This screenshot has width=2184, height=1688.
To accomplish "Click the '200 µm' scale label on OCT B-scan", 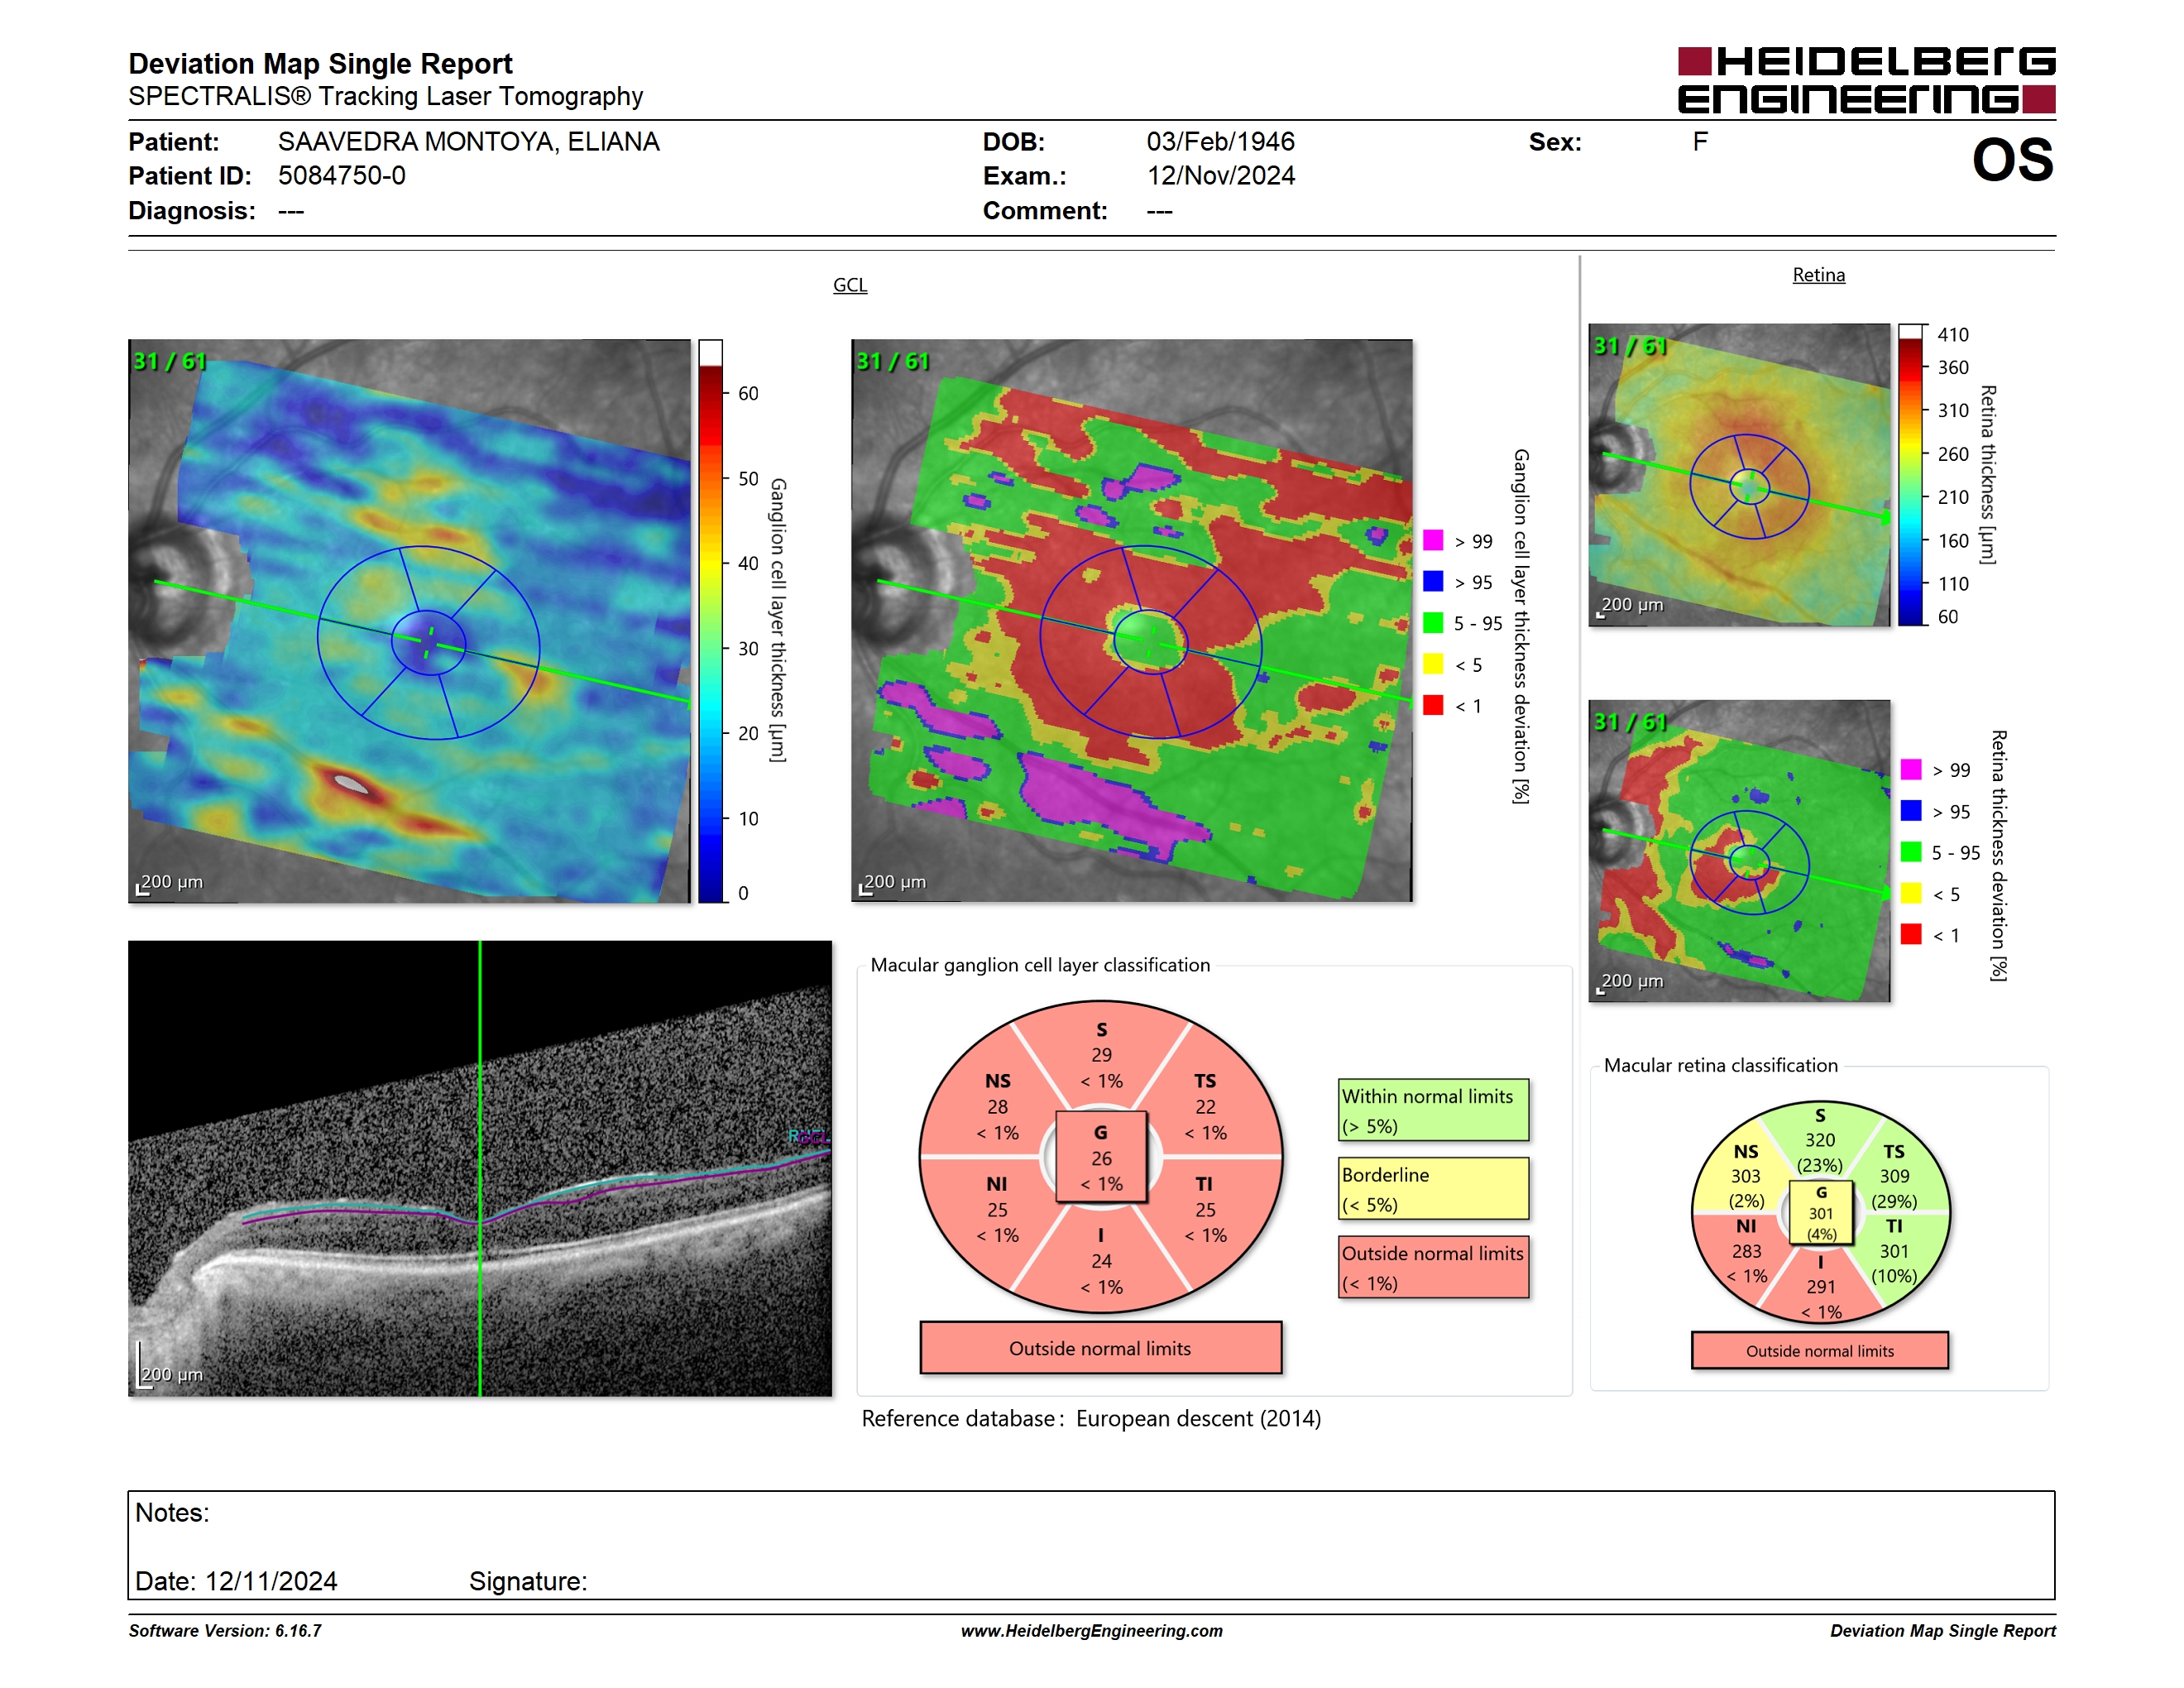I will [172, 1375].
